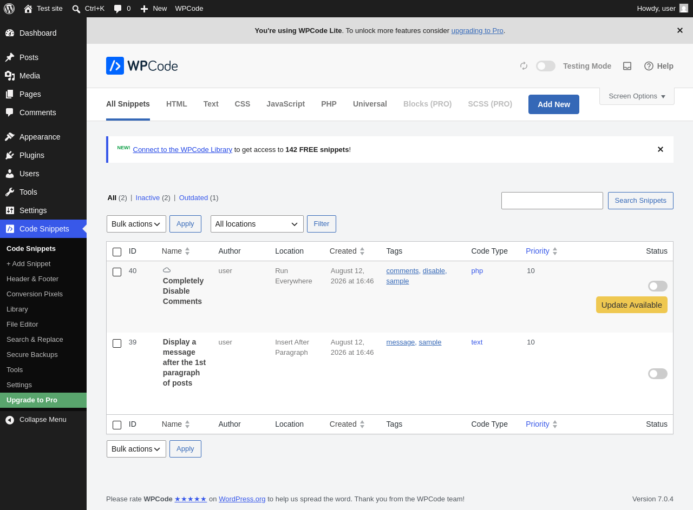693x510 pixels.
Task: Open the notifications inbox icon
Action: pyautogui.click(x=627, y=66)
